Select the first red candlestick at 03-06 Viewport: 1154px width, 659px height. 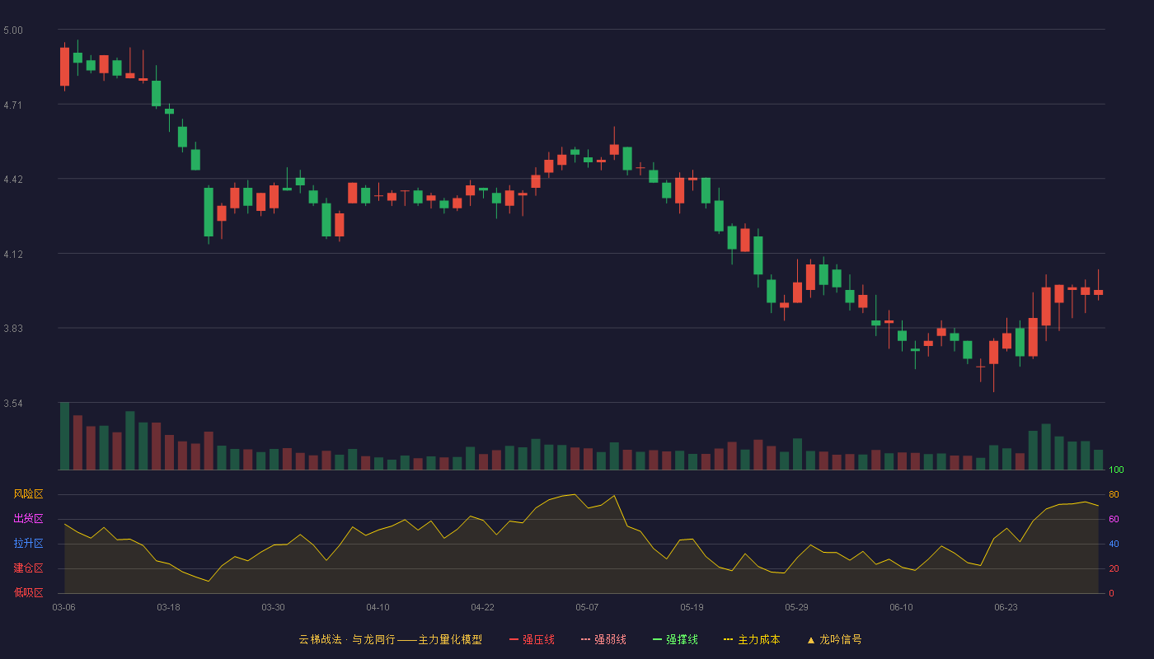point(64,66)
